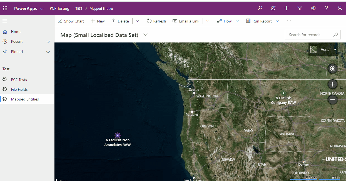Viewport: 346px width, 181px height.
Task: Zoom out on the map
Action: pyautogui.click(x=333, y=100)
